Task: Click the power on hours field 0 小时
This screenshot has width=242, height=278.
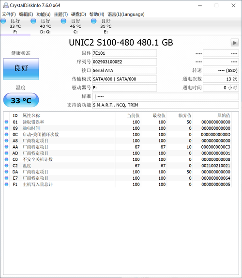Action: coord(221,88)
